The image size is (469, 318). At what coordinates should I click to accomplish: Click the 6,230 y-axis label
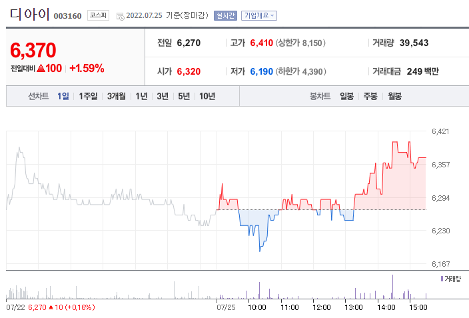[x=440, y=231]
